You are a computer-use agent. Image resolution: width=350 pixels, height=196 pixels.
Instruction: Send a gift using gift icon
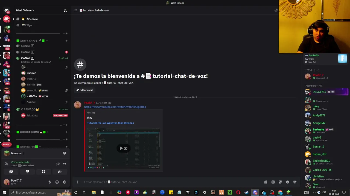[266, 182]
